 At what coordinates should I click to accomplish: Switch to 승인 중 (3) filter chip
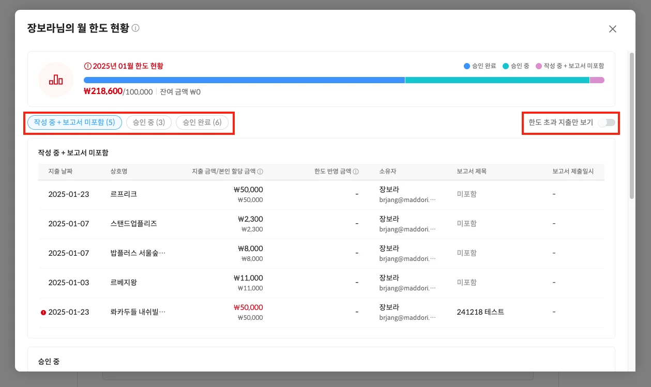coord(148,122)
